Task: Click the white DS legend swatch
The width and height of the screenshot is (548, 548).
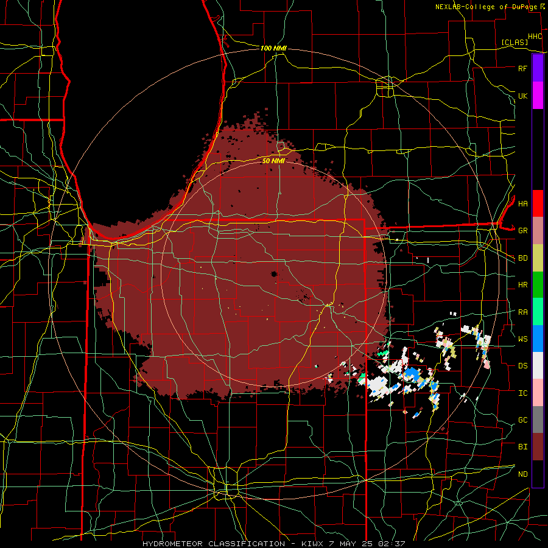Action: [538, 365]
